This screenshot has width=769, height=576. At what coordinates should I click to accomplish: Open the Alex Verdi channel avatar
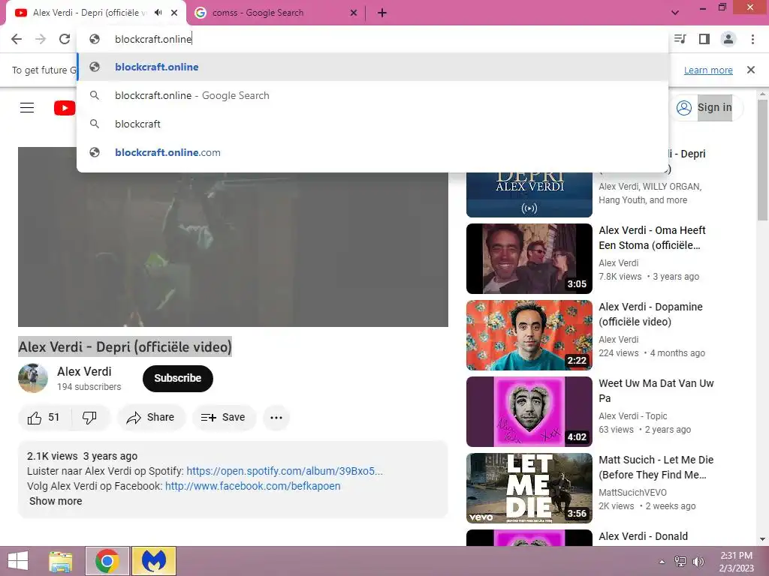(33, 378)
